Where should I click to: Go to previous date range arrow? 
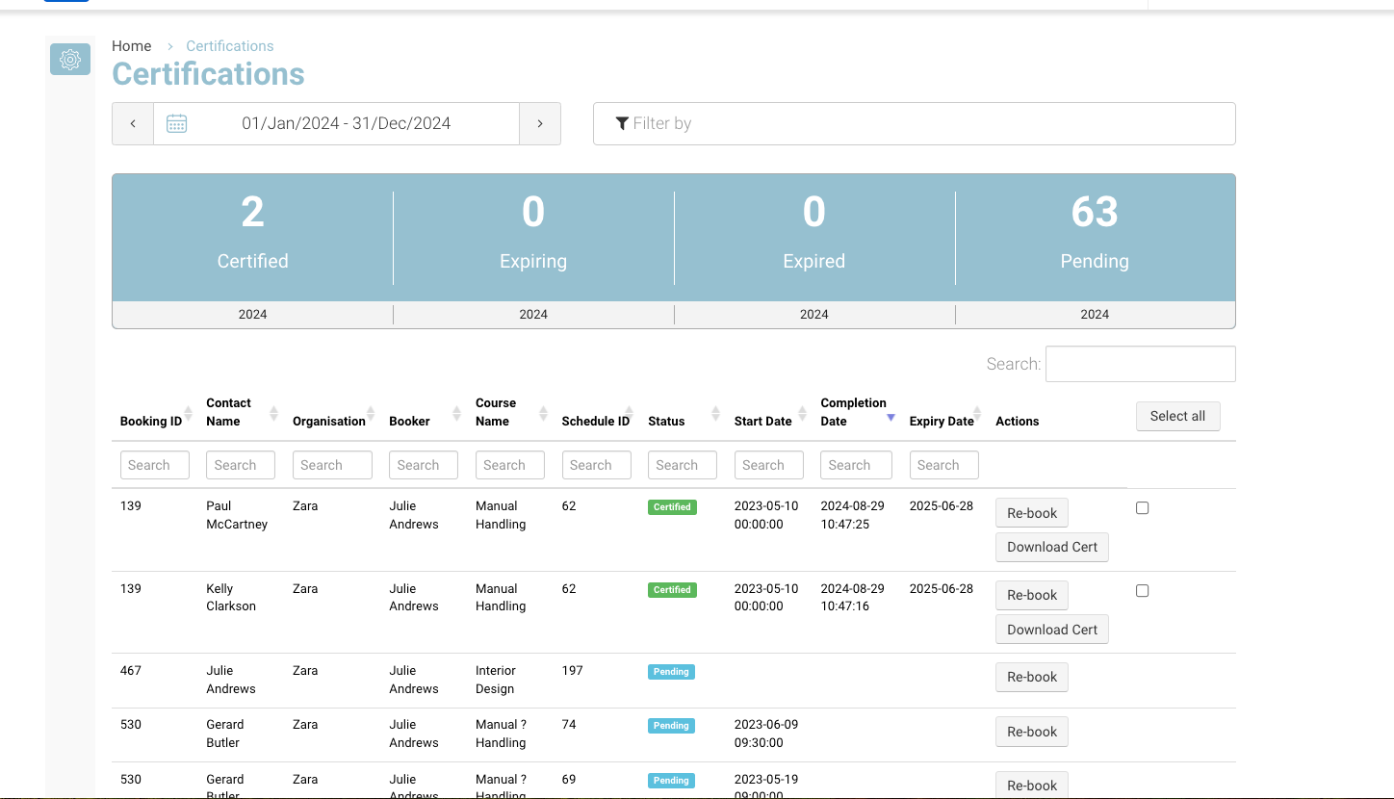pos(133,123)
